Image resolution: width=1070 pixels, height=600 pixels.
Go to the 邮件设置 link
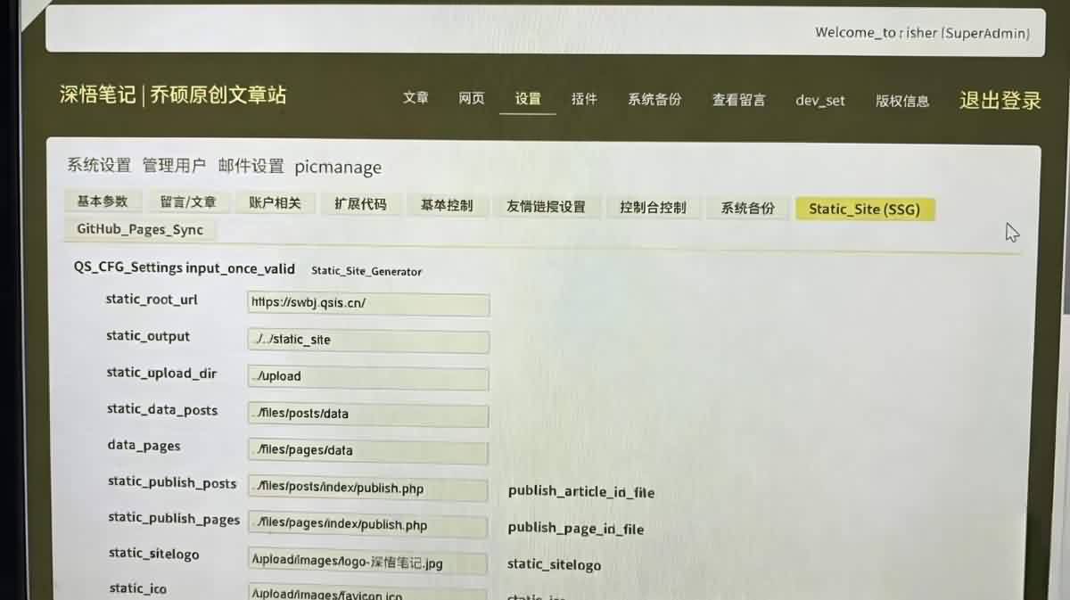(x=251, y=166)
